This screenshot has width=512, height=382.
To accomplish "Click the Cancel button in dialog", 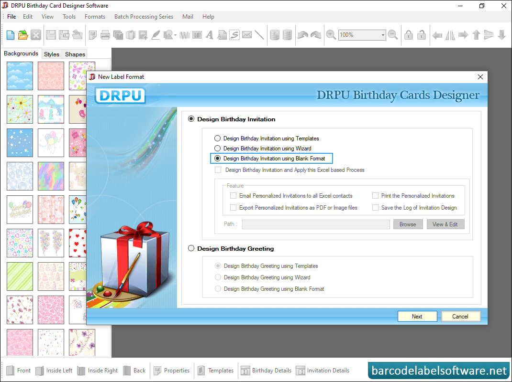I will pyautogui.click(x=460, y=317).
